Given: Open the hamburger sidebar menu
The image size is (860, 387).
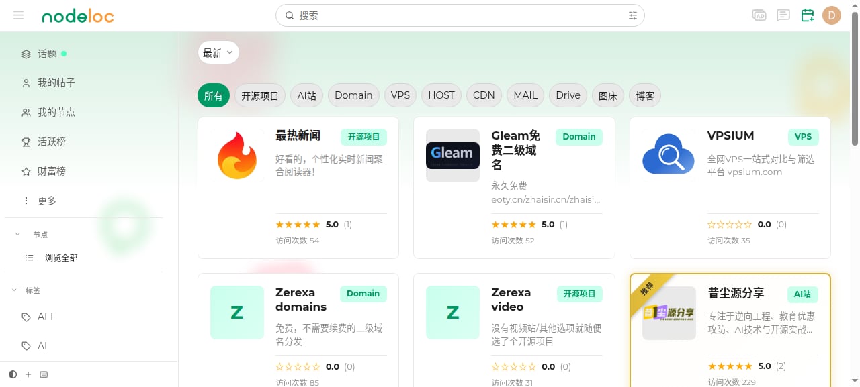Looking at the screenshot, I should [x=18, y=15].
